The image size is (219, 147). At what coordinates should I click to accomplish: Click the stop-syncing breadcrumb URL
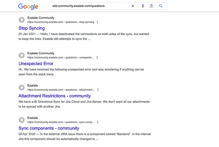pyautogui.click(x=61, y=22)
